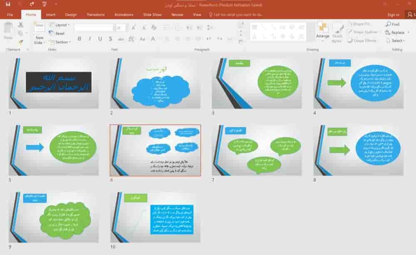Viewport: 416px width, 255px height.
Task: Clear all text formatting
Action: tap(154, 27)
